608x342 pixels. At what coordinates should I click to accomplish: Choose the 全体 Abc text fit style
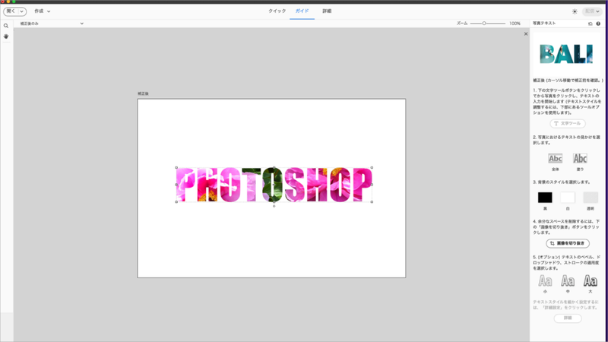click(556, 159)
